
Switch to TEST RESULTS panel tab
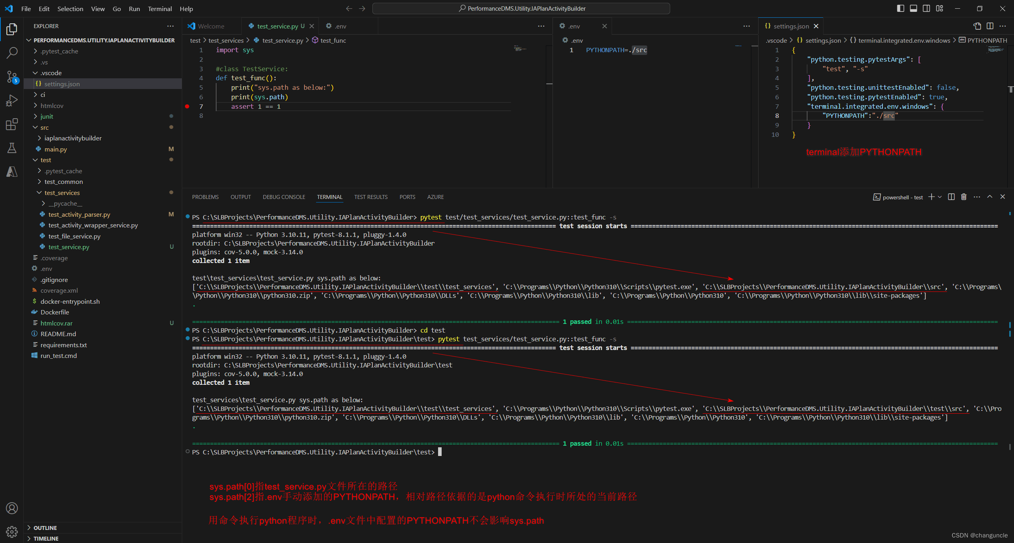point(370,197)
